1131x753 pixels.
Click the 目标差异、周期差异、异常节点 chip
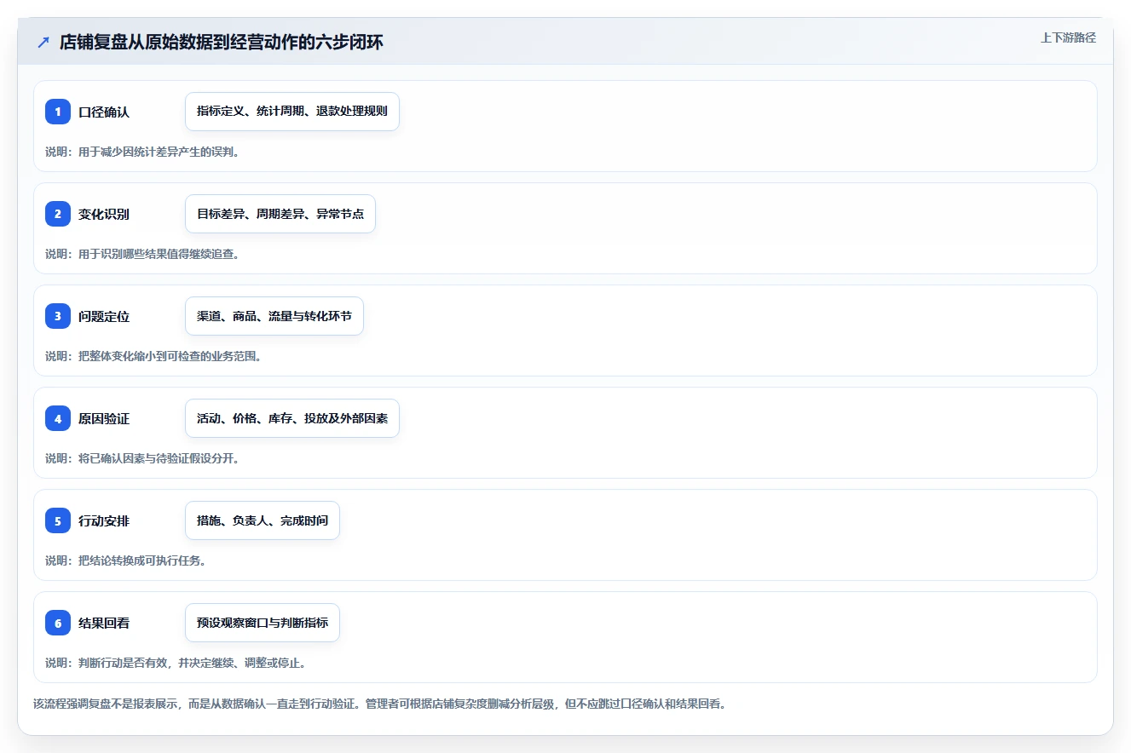pyautogui.click(x=280, y=214)
